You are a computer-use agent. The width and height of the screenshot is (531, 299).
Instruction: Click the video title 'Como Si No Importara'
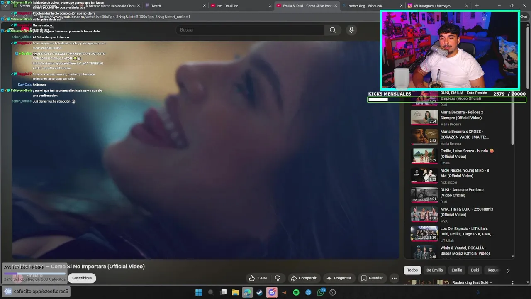79,266
